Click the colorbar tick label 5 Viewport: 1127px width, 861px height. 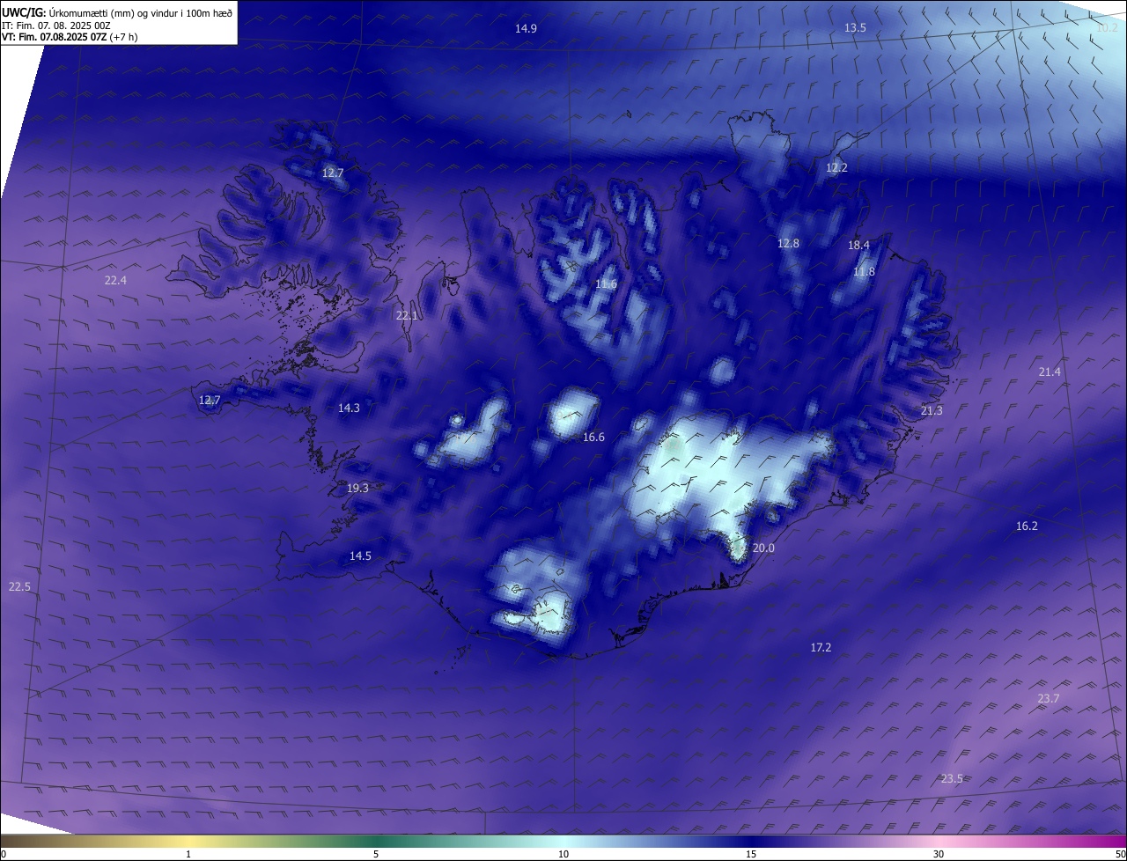click(x=376, y=854)
